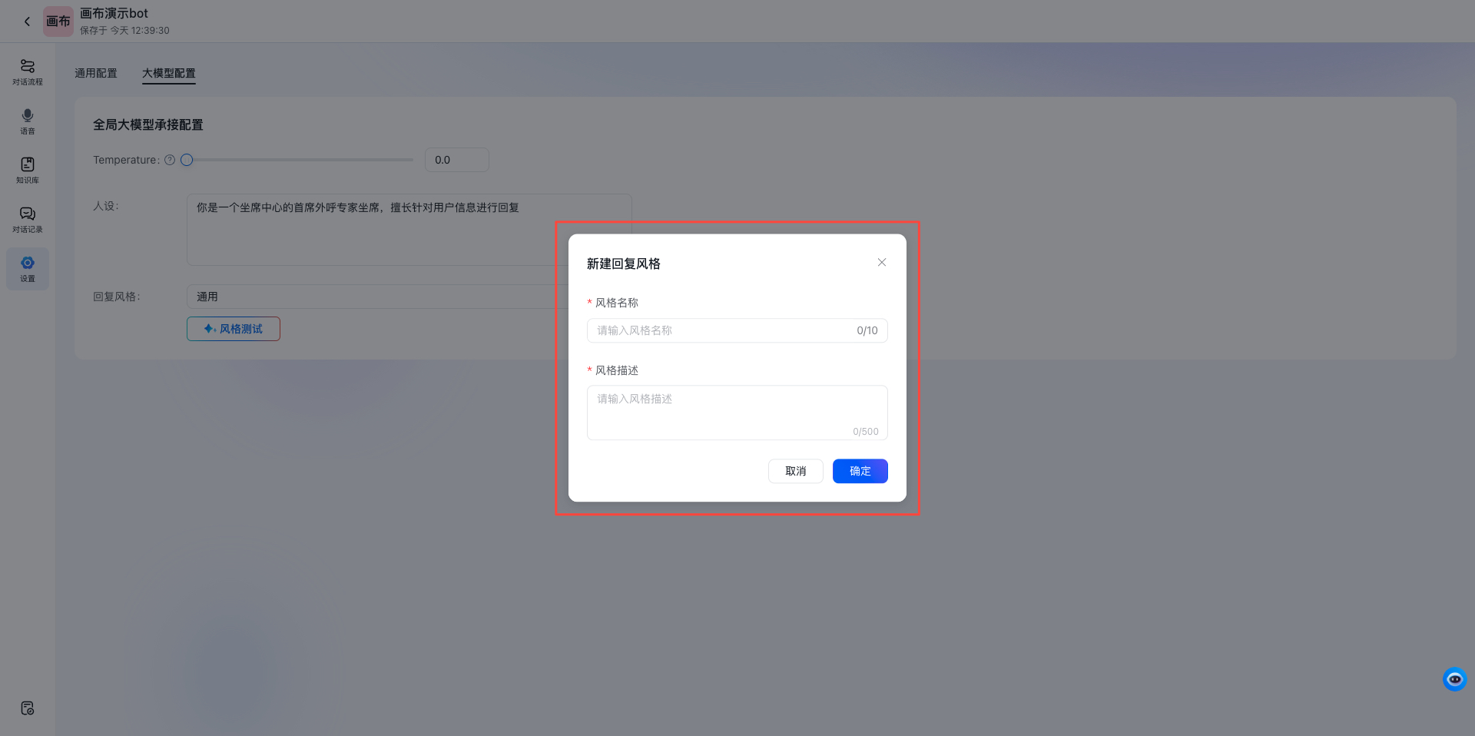This screenshot has width=1475, height=736.
Task: Open the 知识库 sidebar icon
Action: (x=27, y=170)
